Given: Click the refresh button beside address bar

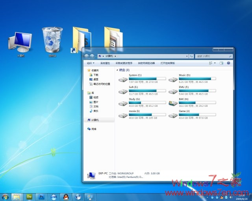Looking at the screenshot, I should pyautogui.click(x=191, y=56).
